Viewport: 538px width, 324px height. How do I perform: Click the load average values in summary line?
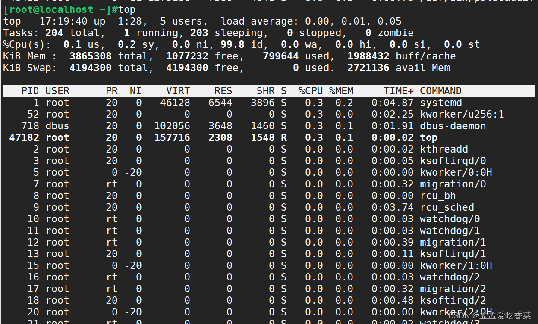[x=353, y=21]
